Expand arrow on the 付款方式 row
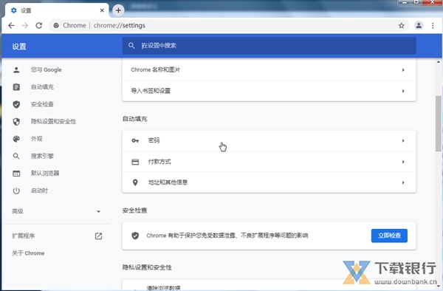443x291 pixels. [403, 162]
